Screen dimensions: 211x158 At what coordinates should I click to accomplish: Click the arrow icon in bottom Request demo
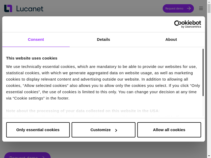[x=44, y=157]
